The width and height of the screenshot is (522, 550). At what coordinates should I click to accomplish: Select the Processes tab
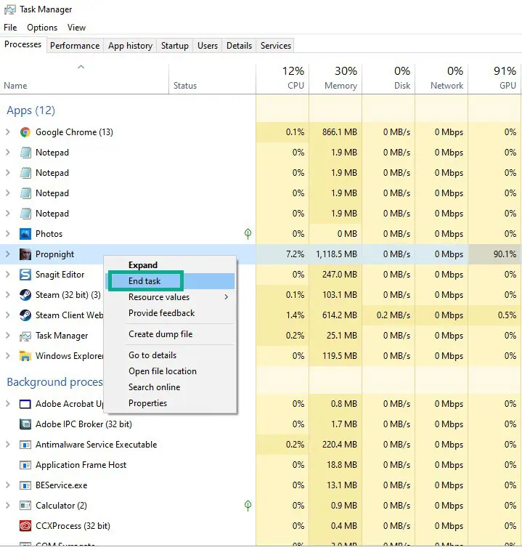click(x=23, y=44)
